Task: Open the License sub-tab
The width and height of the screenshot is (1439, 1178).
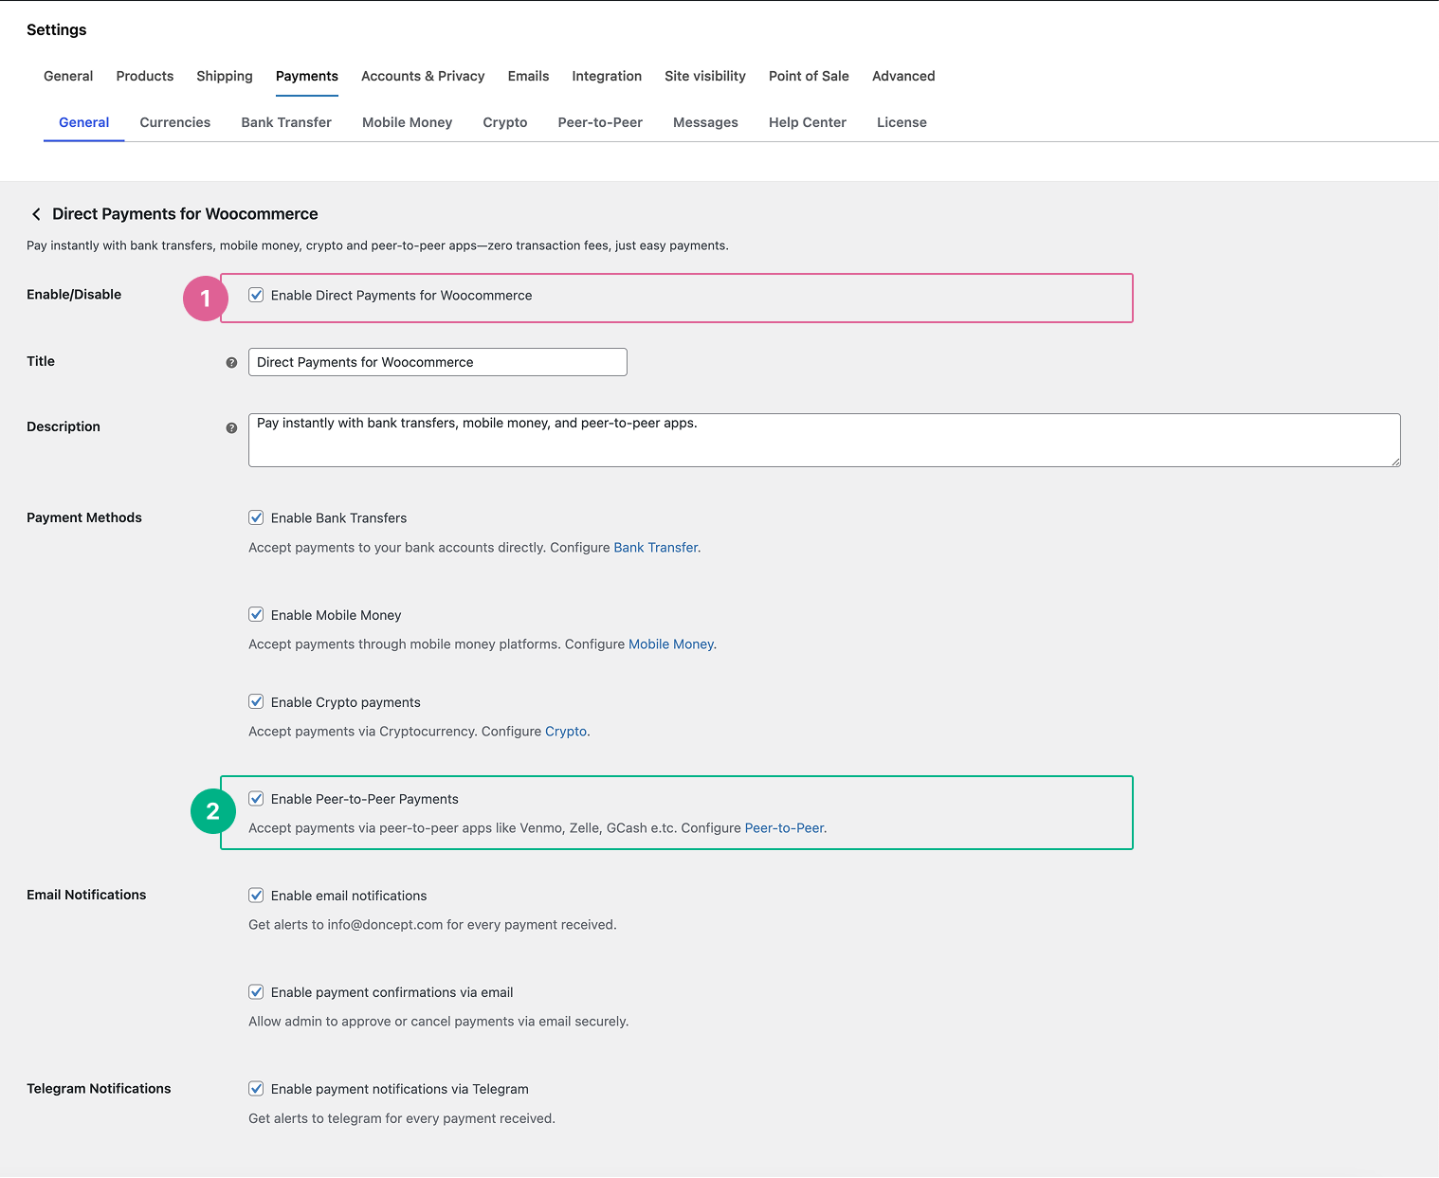Action: tap(902, 122)
